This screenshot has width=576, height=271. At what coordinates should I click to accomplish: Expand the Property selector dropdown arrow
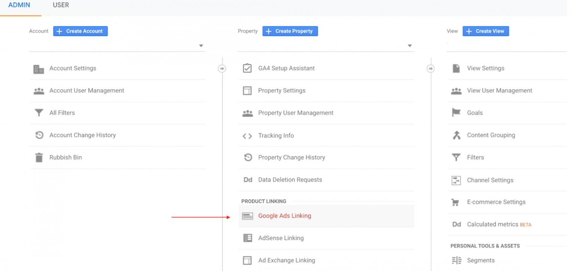pyautogui.click(x=410, y=46)
